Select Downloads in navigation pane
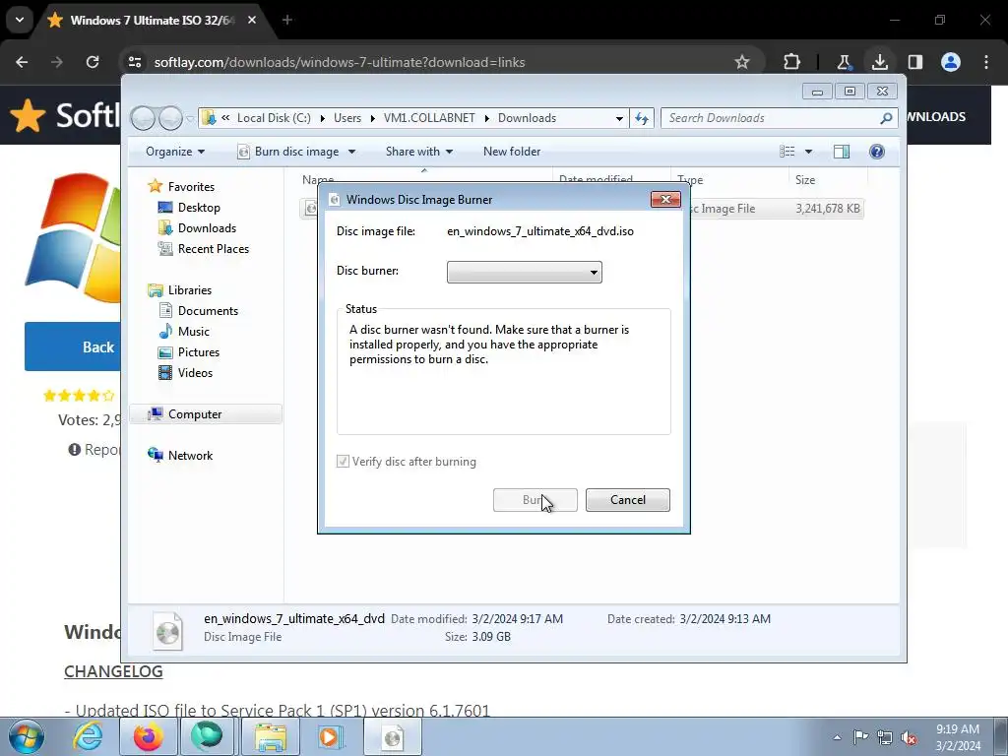The image size is (1008, 756). 207,227
